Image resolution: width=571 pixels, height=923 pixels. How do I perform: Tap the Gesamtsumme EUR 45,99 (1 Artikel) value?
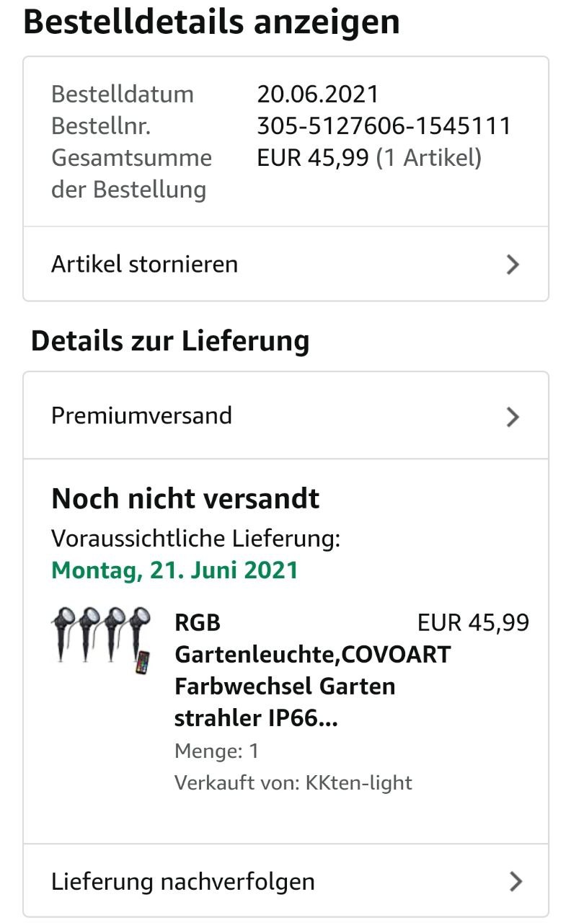click(x=369, y=157)
